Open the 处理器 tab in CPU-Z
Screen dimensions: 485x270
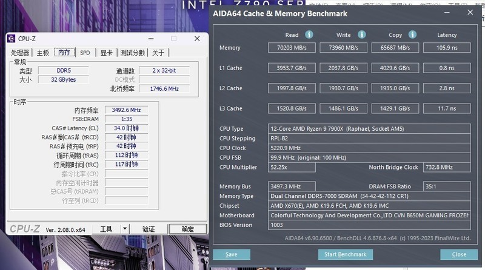point(20,53)
